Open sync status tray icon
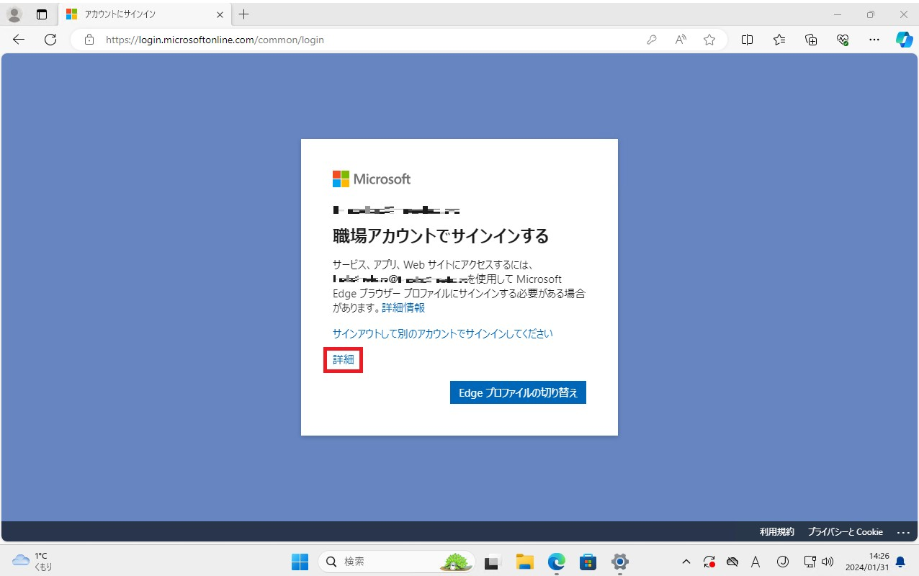The image size is (919, 576). [x=709, y=562]
